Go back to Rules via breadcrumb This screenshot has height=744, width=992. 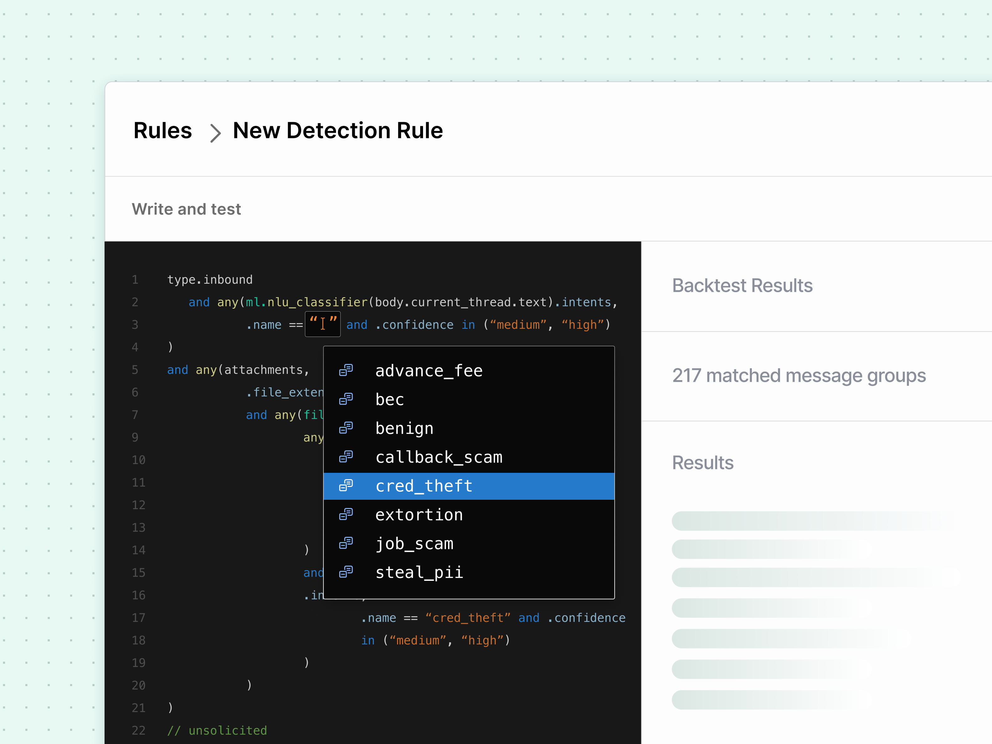point(162,131)
